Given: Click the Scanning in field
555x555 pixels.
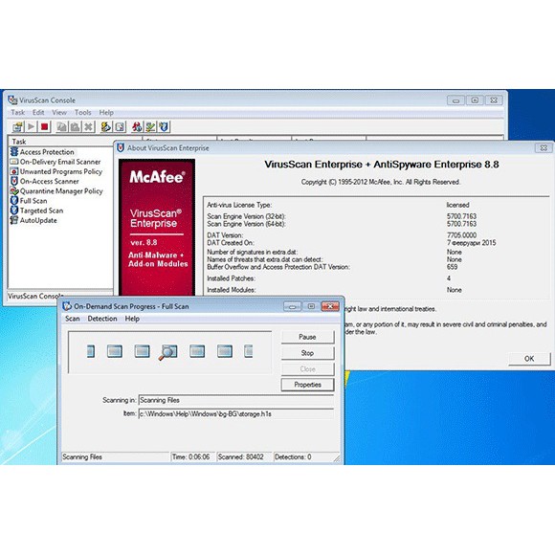Looking at the screenshot, I should pos(236,400).
